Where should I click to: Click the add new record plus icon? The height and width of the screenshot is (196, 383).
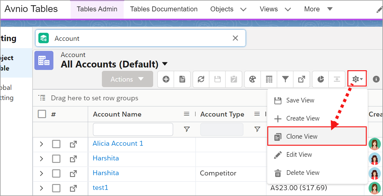click(166, 79)
